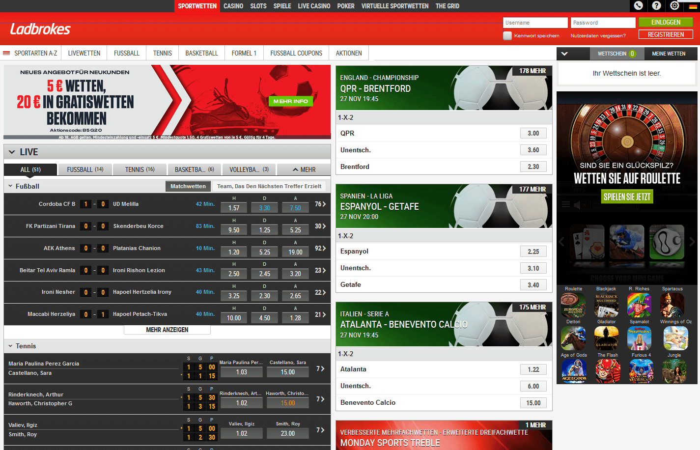This screenshot has height=450, width=700.
Task: Click the mini game carousel right arrow
Action: click(x=692, y=242)
